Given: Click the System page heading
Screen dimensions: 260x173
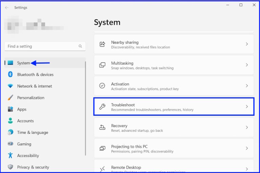Looking at the screenshot, I should click(107, 22).
